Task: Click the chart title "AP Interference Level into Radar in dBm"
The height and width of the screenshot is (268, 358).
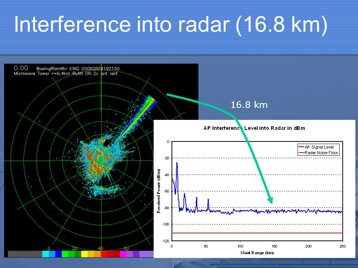Action: point(254,128)
